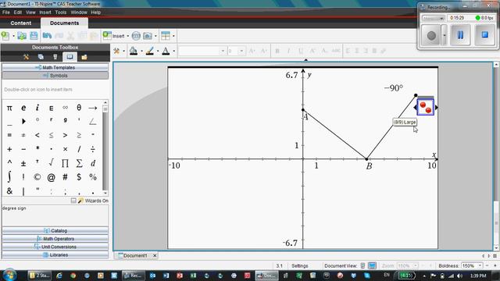Insert the sigma summation symbol
The image size is (500, 281).
pos(79,163)
